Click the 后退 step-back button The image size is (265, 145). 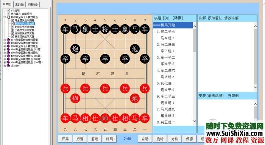pos(80,139)
